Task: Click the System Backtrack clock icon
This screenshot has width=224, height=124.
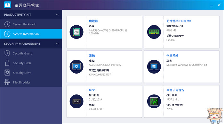Action: (7, 24)
